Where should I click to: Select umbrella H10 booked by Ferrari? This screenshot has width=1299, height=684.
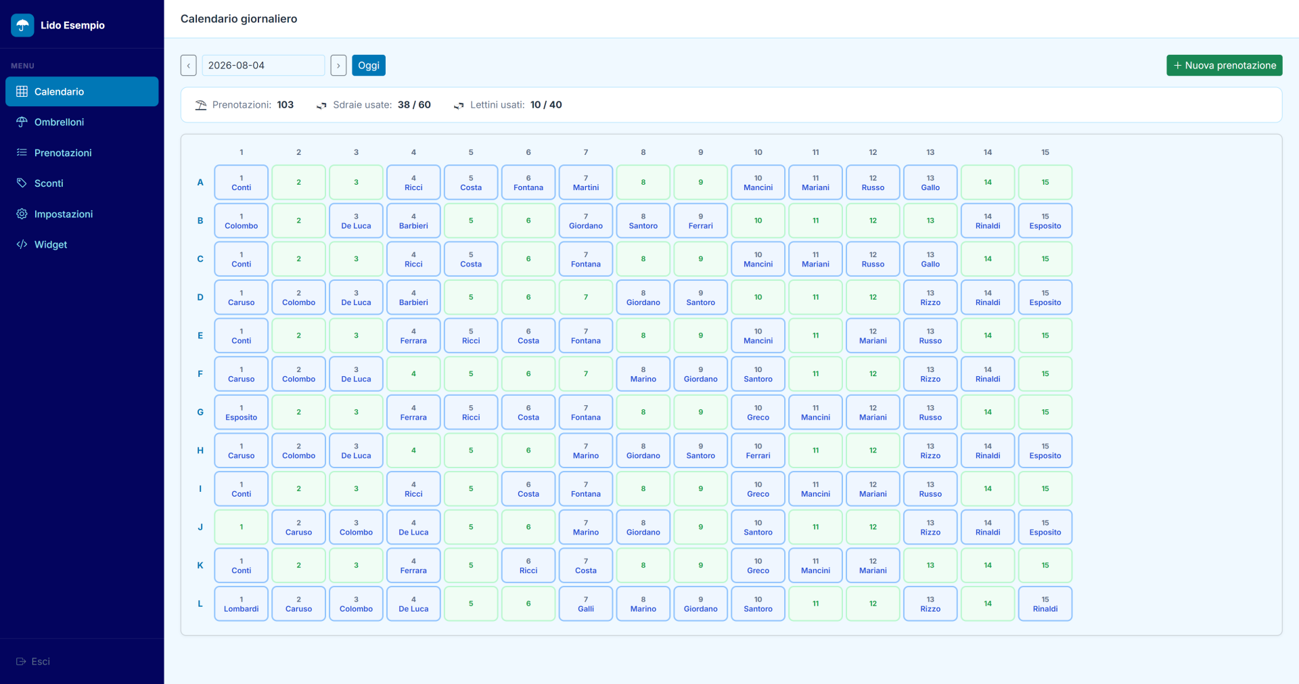tap(758, 451)
